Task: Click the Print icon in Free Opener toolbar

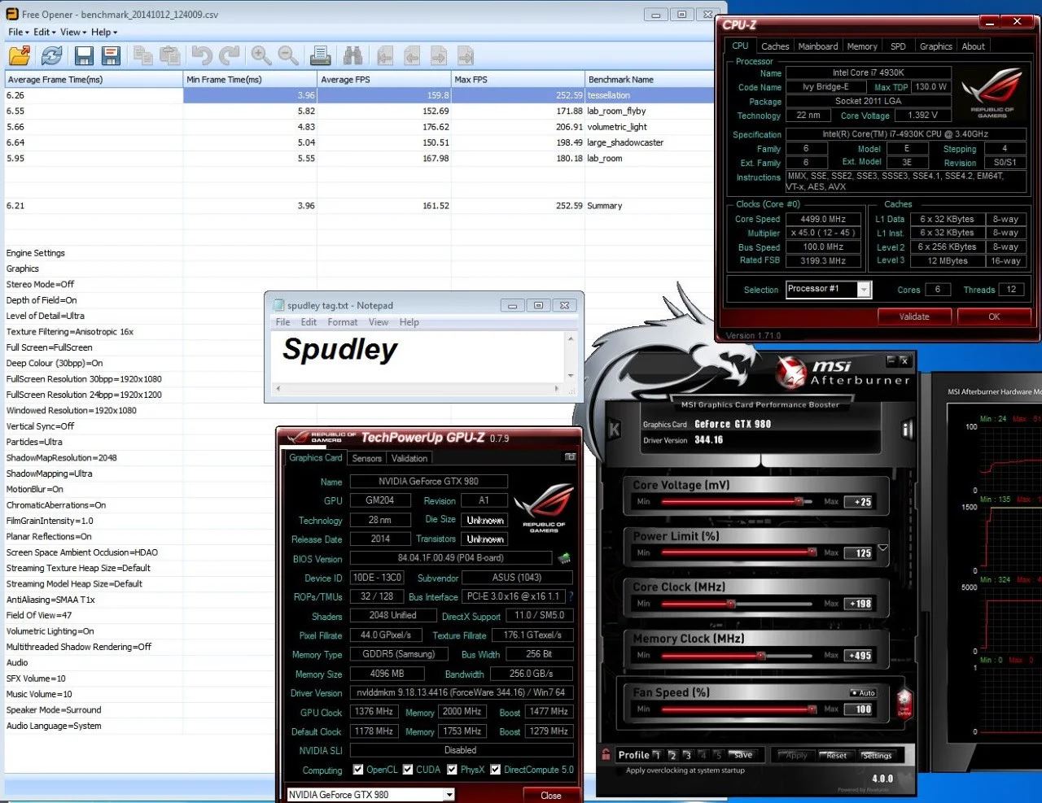Action: tap(321, 55)
